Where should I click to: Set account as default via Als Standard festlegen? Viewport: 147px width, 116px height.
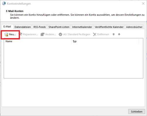click(x=74, y=34)
